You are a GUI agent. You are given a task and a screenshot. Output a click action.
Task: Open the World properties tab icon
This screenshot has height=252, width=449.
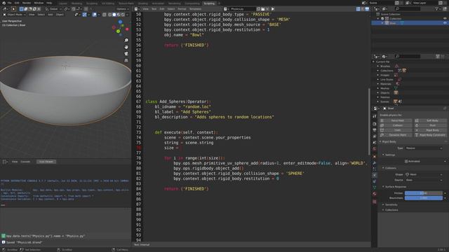click(x=375, y=149)
